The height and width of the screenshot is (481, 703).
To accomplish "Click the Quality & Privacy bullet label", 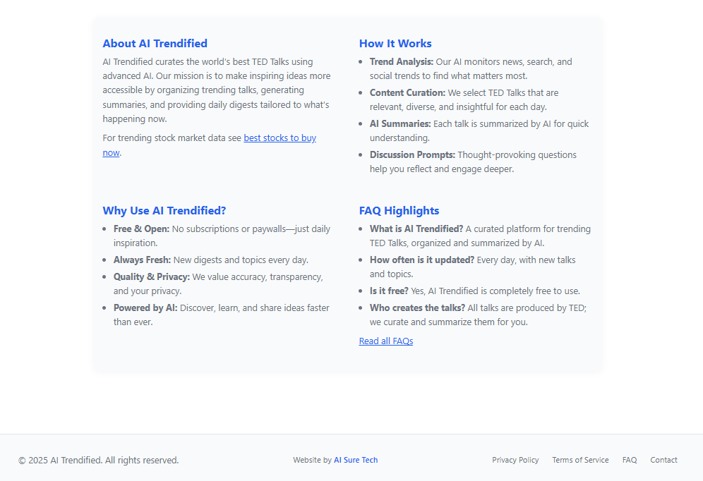I will click(151, 277).
